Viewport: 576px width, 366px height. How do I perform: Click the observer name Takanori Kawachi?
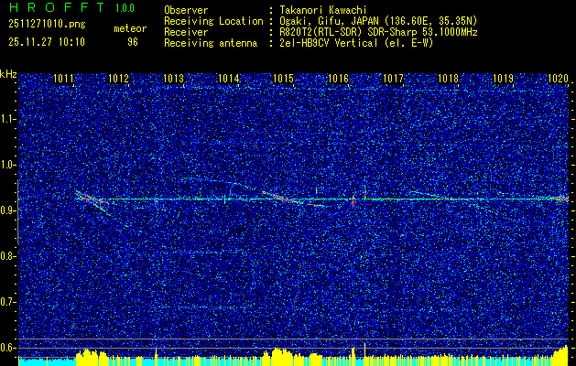tap(322, 10)
